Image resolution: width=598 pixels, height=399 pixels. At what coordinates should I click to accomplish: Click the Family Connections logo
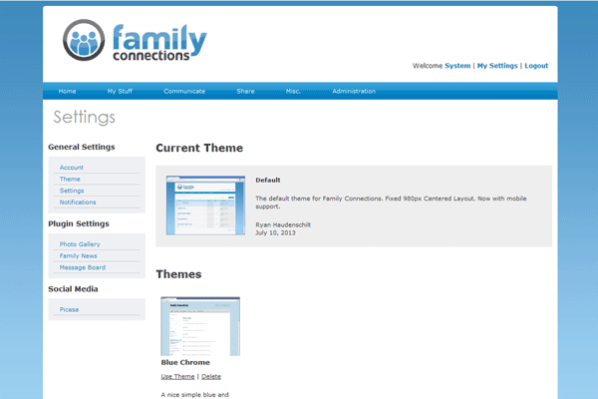135,41
